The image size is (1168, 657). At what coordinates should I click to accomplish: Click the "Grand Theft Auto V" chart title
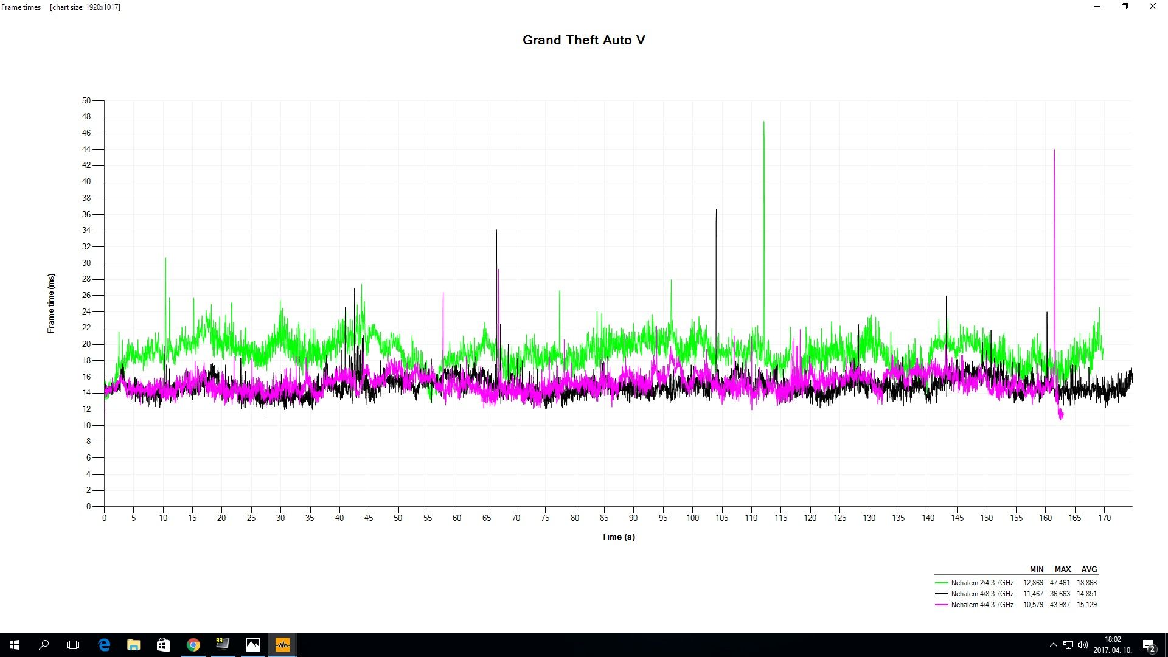(x=583, y=40)
